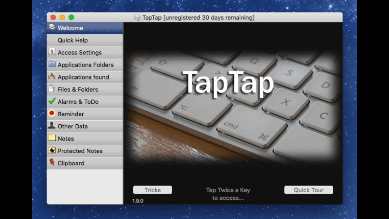This screenshot has height=219, width=389.
Task: Click the red dot Reminder icon
Action: click(51, 113)
